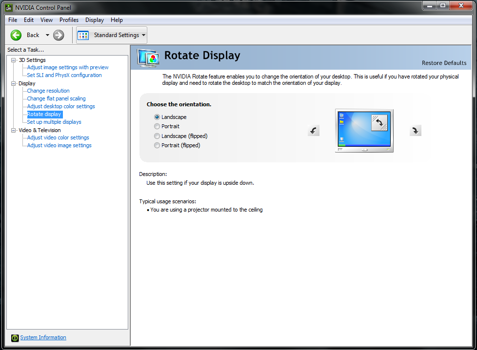Open Set SLI and PhysX configuration

pyautogui.click(x=64, y=75)
